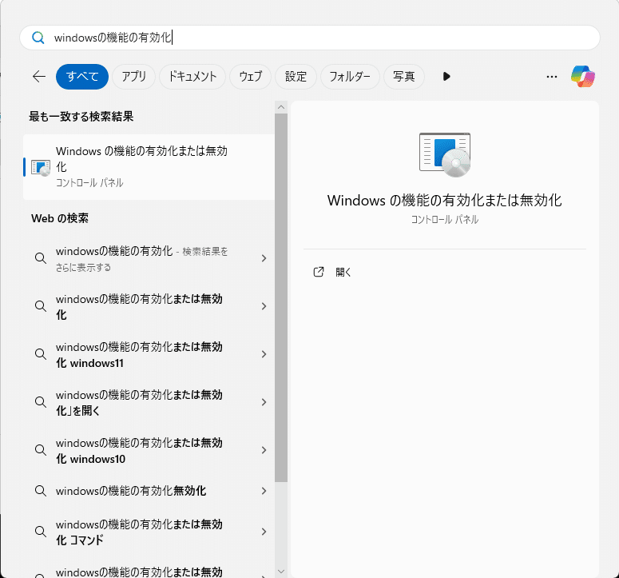Viewport: 619px width, 578px height.
Task: Open the three-dots more options menu
Action: [x=551, y=77]
